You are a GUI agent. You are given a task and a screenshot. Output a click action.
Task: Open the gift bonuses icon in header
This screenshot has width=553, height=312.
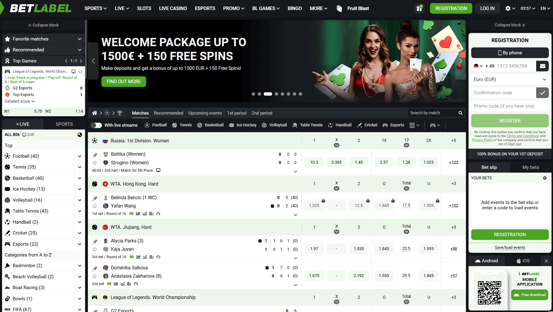(x=419, y=8)
